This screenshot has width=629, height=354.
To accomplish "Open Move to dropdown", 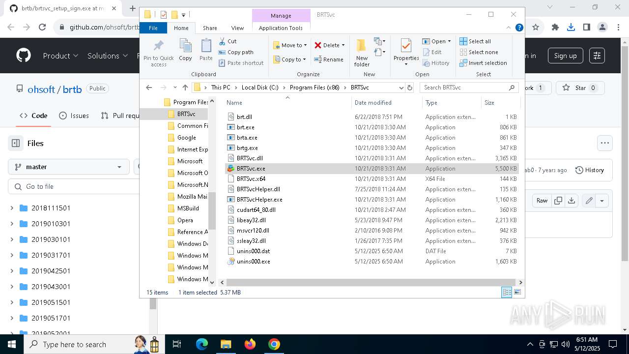I will tap(289, 45).
